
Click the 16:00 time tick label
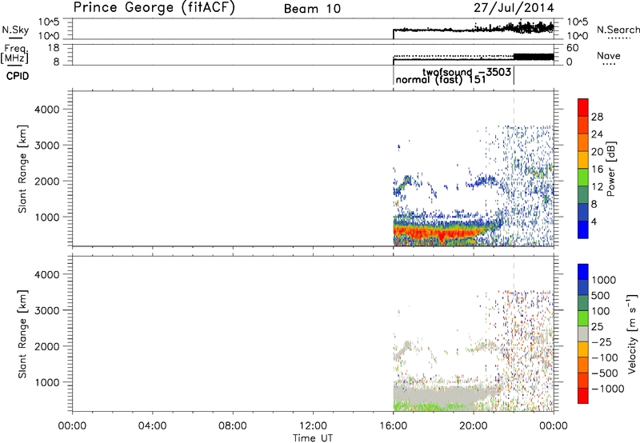(393, 426)
